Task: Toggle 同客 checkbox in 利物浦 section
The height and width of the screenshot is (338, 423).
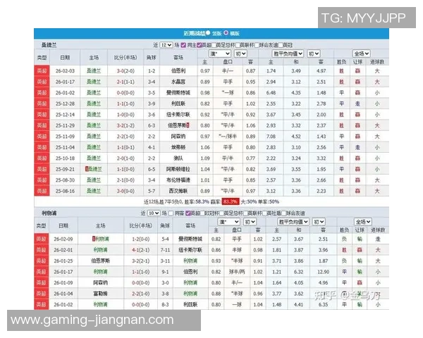Action: click(171, 213)
